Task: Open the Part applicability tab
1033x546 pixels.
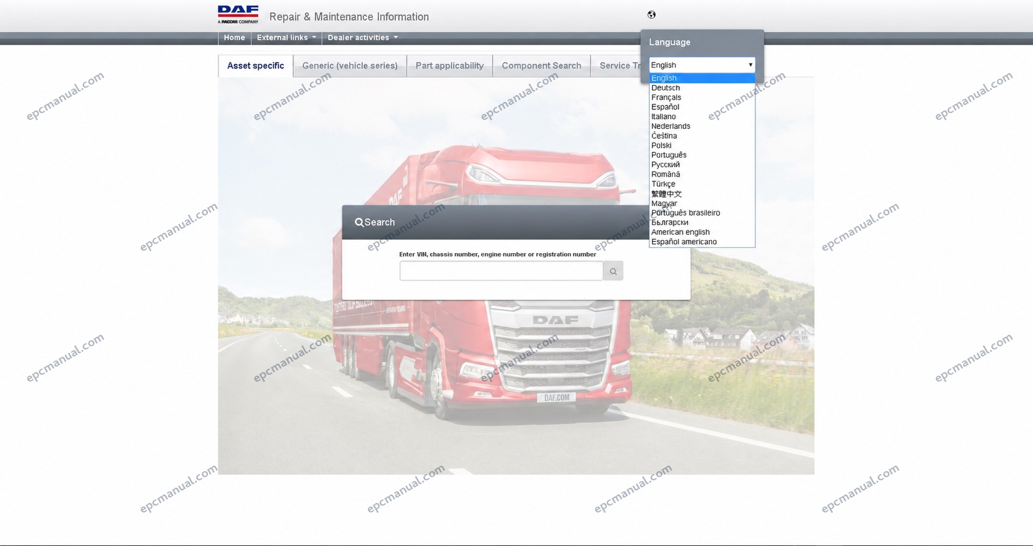Action: 449,66
